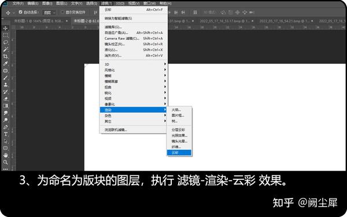Select the Hand tool
This screenshot has height=217, width=347.
(6, 155)
